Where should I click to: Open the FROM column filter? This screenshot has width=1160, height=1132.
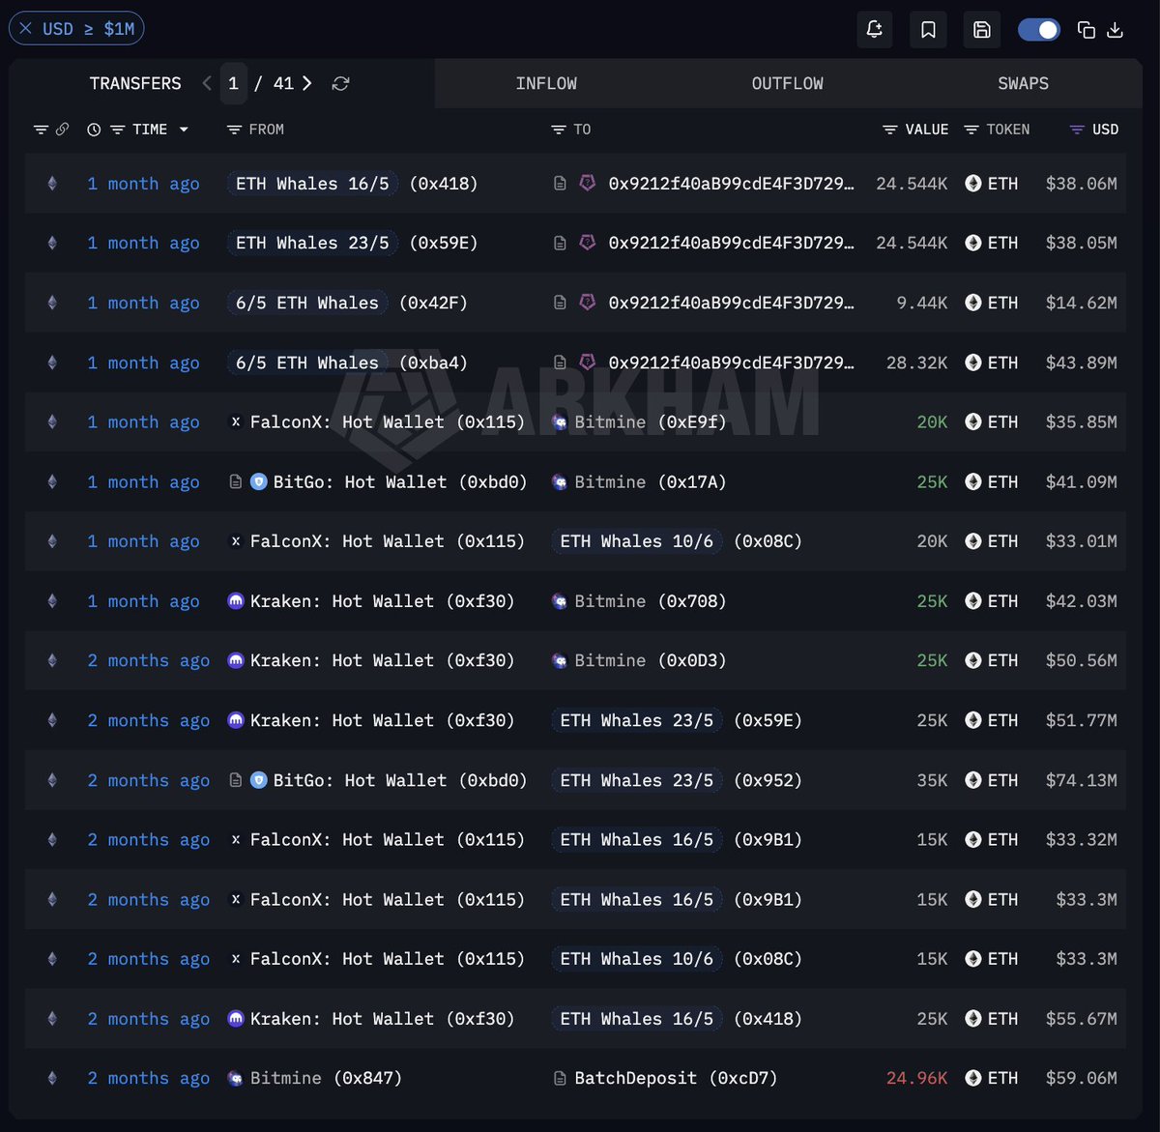coord(234,130)
